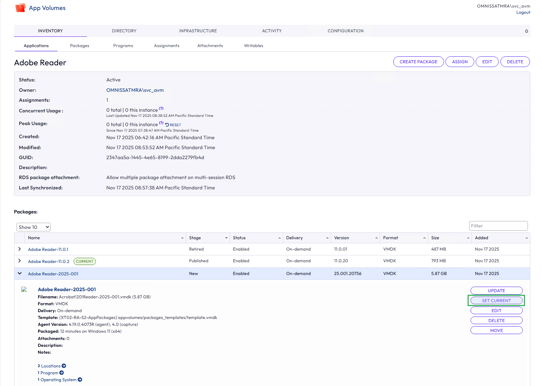542x386 pixels.
Task: Open Adobe Reader-2025-001 link in table row
Action: (x=53, y=274)
